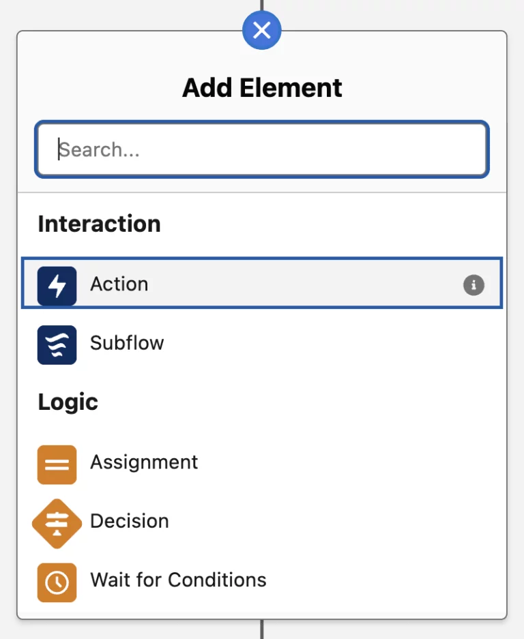Select the orange Assignment equals icon
The height and width of the screenshot is (639, 524).
click(x=57, y=464)
